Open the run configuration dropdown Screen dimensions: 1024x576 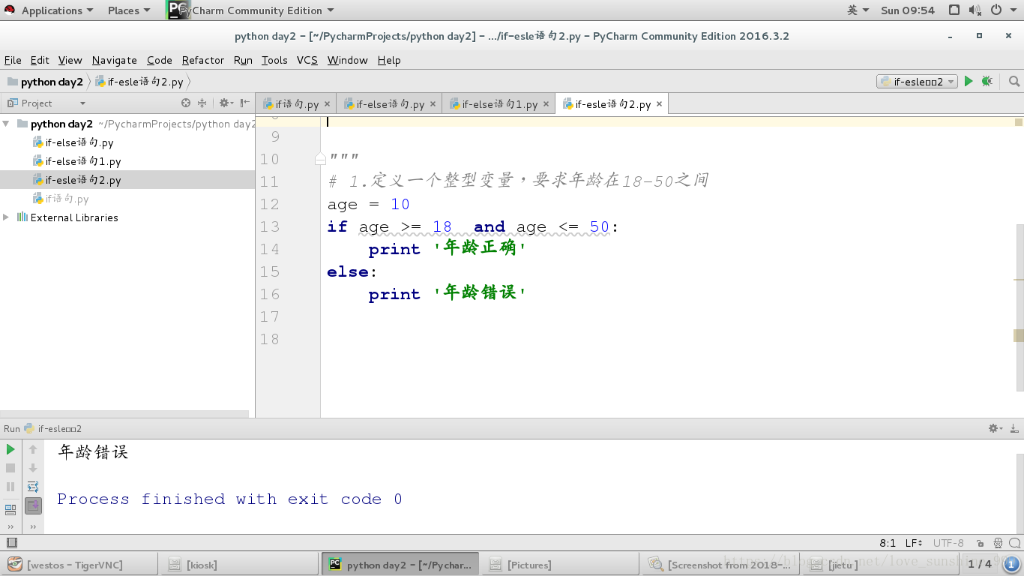[x=918, y=82]
